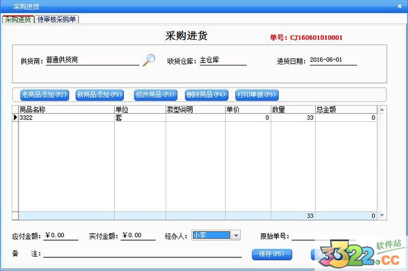This screenshot has height=271, width=408.
Task: Click the 进货日期 field 2016-06-01
Action: pyautogui.click(x=333, y=60)
